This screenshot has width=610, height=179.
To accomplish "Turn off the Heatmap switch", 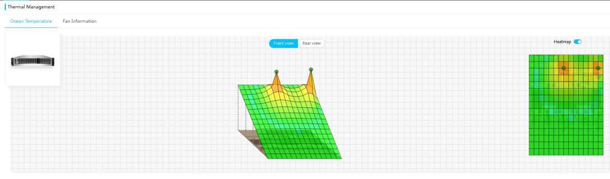I will (578, 42).
